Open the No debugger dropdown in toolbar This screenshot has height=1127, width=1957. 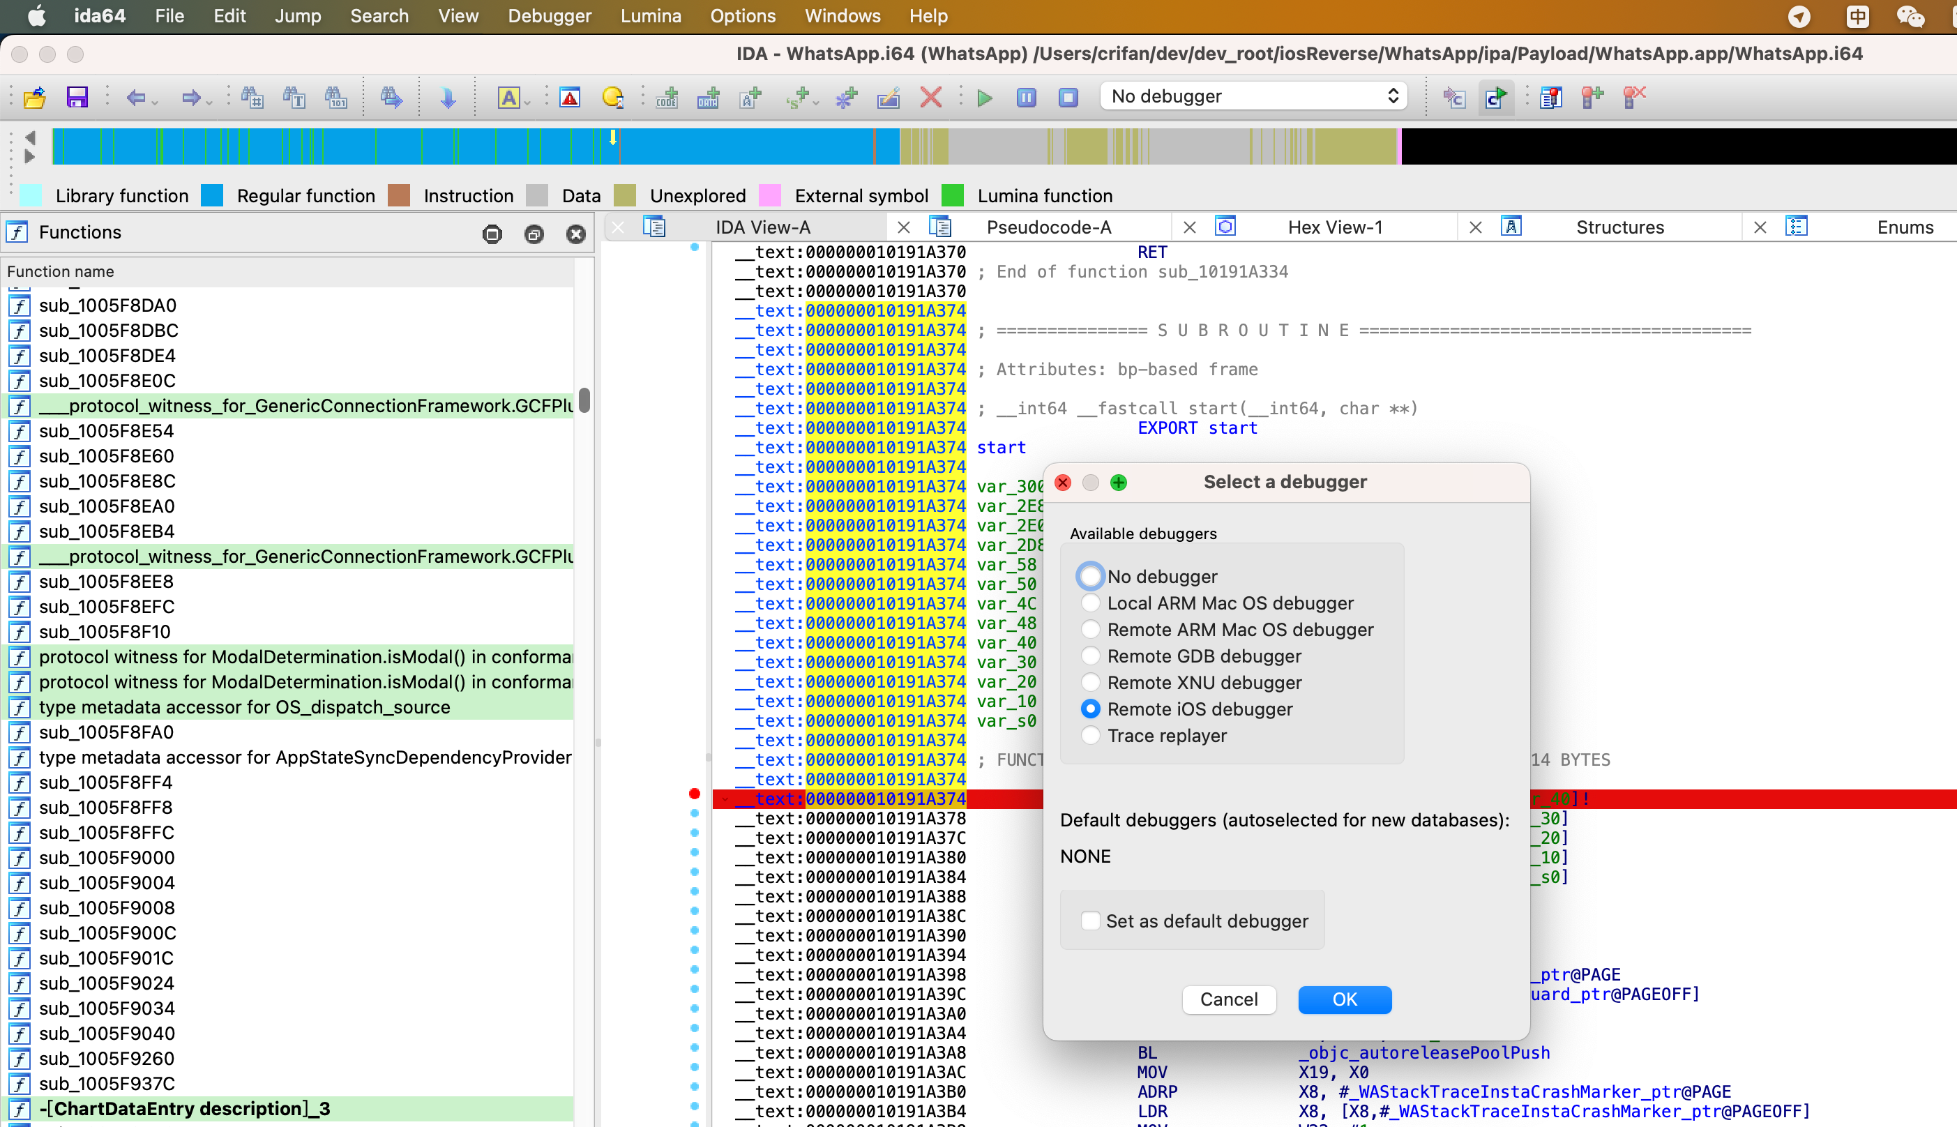point(1253,97)
